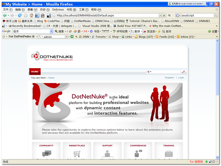Open the Home page house icon
Screen dimensions: 221x166
[31, 15]
